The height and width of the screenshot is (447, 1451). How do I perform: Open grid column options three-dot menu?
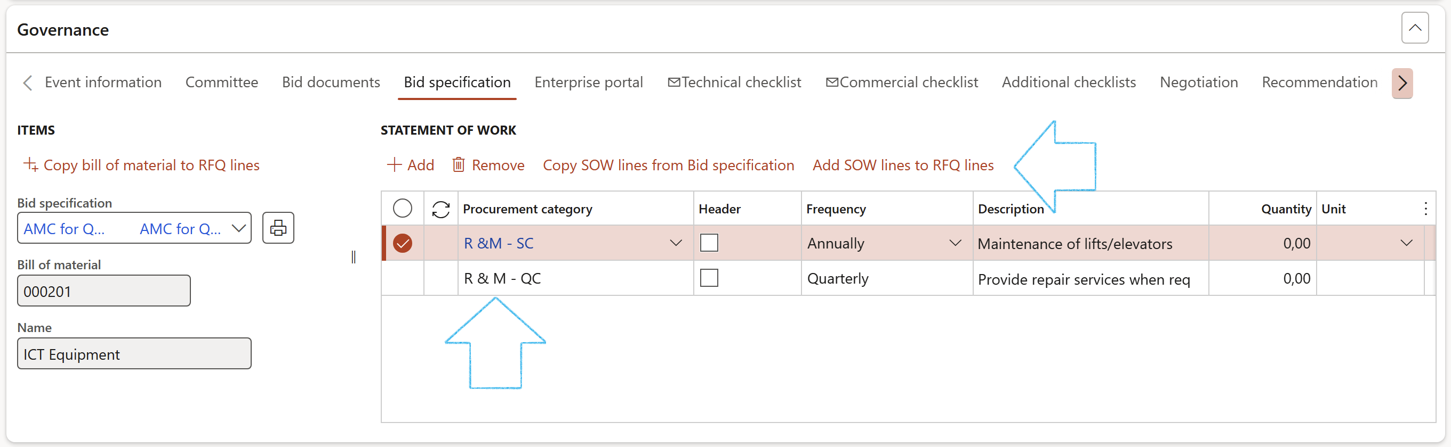[1425, 209]
